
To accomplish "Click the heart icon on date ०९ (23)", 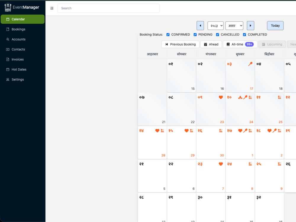I will point(221,97).
